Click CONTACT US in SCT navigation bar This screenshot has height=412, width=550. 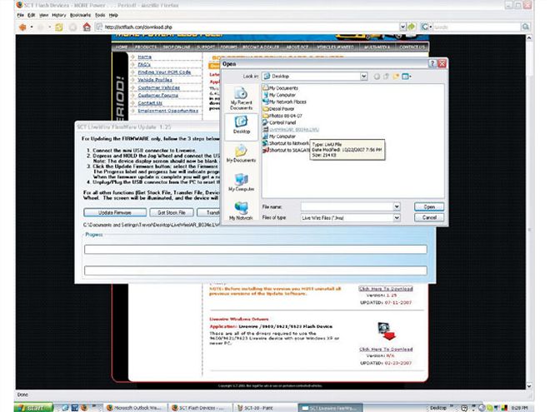(x=412, y=47)
